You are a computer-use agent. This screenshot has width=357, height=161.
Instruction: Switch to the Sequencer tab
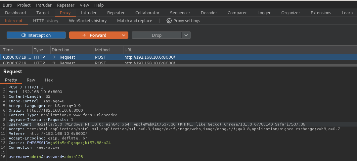click(x=180, y=13)
